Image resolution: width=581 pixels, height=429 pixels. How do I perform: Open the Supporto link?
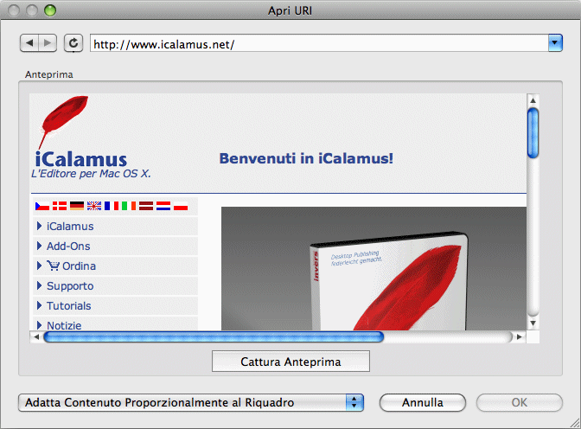(70, 286)
